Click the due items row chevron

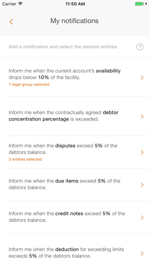pyautogui.click(x=142, y=185)
